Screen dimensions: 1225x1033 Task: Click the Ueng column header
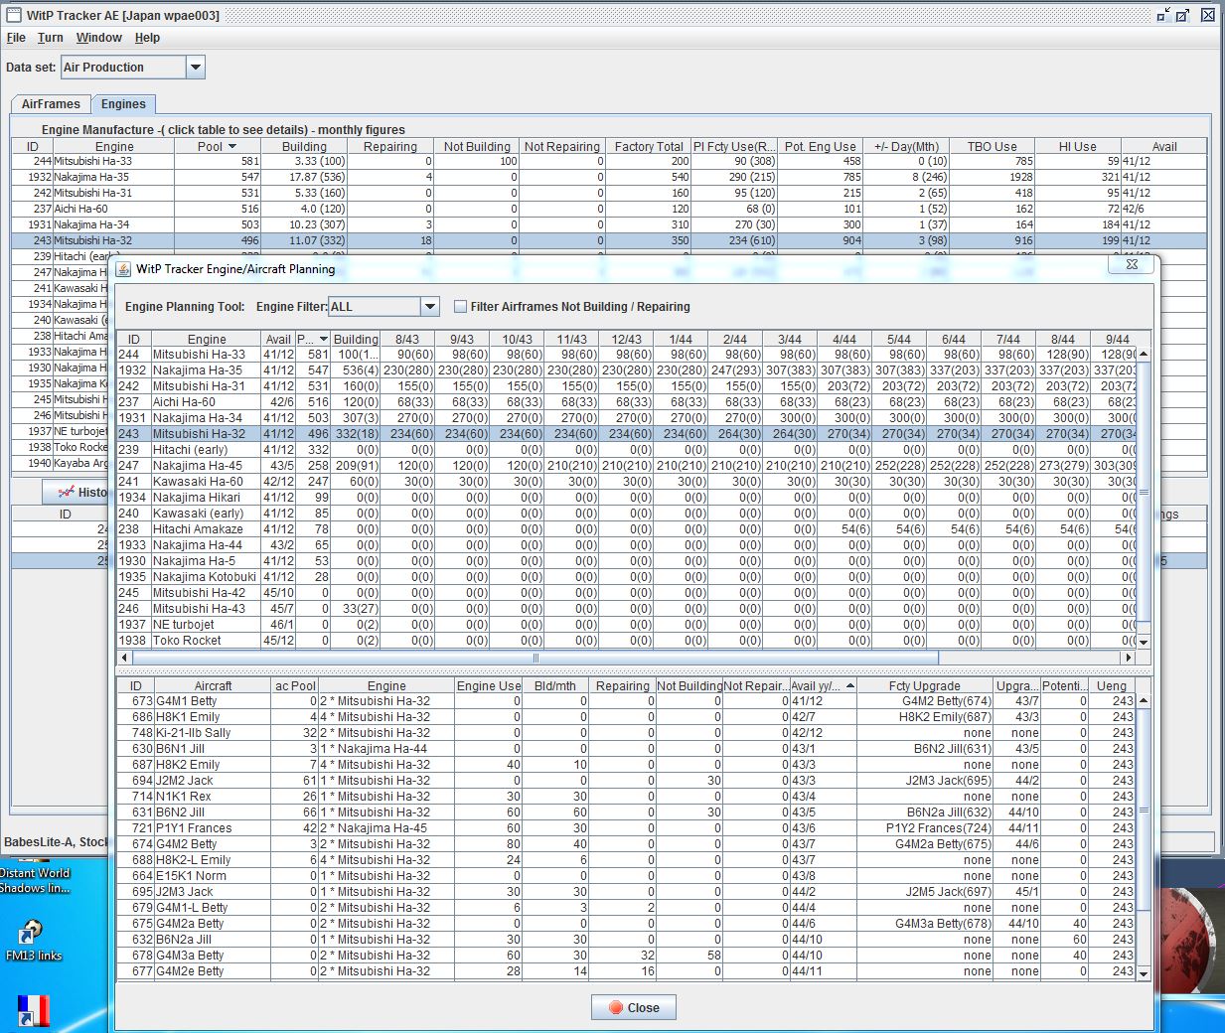(x=1112, y=686)
